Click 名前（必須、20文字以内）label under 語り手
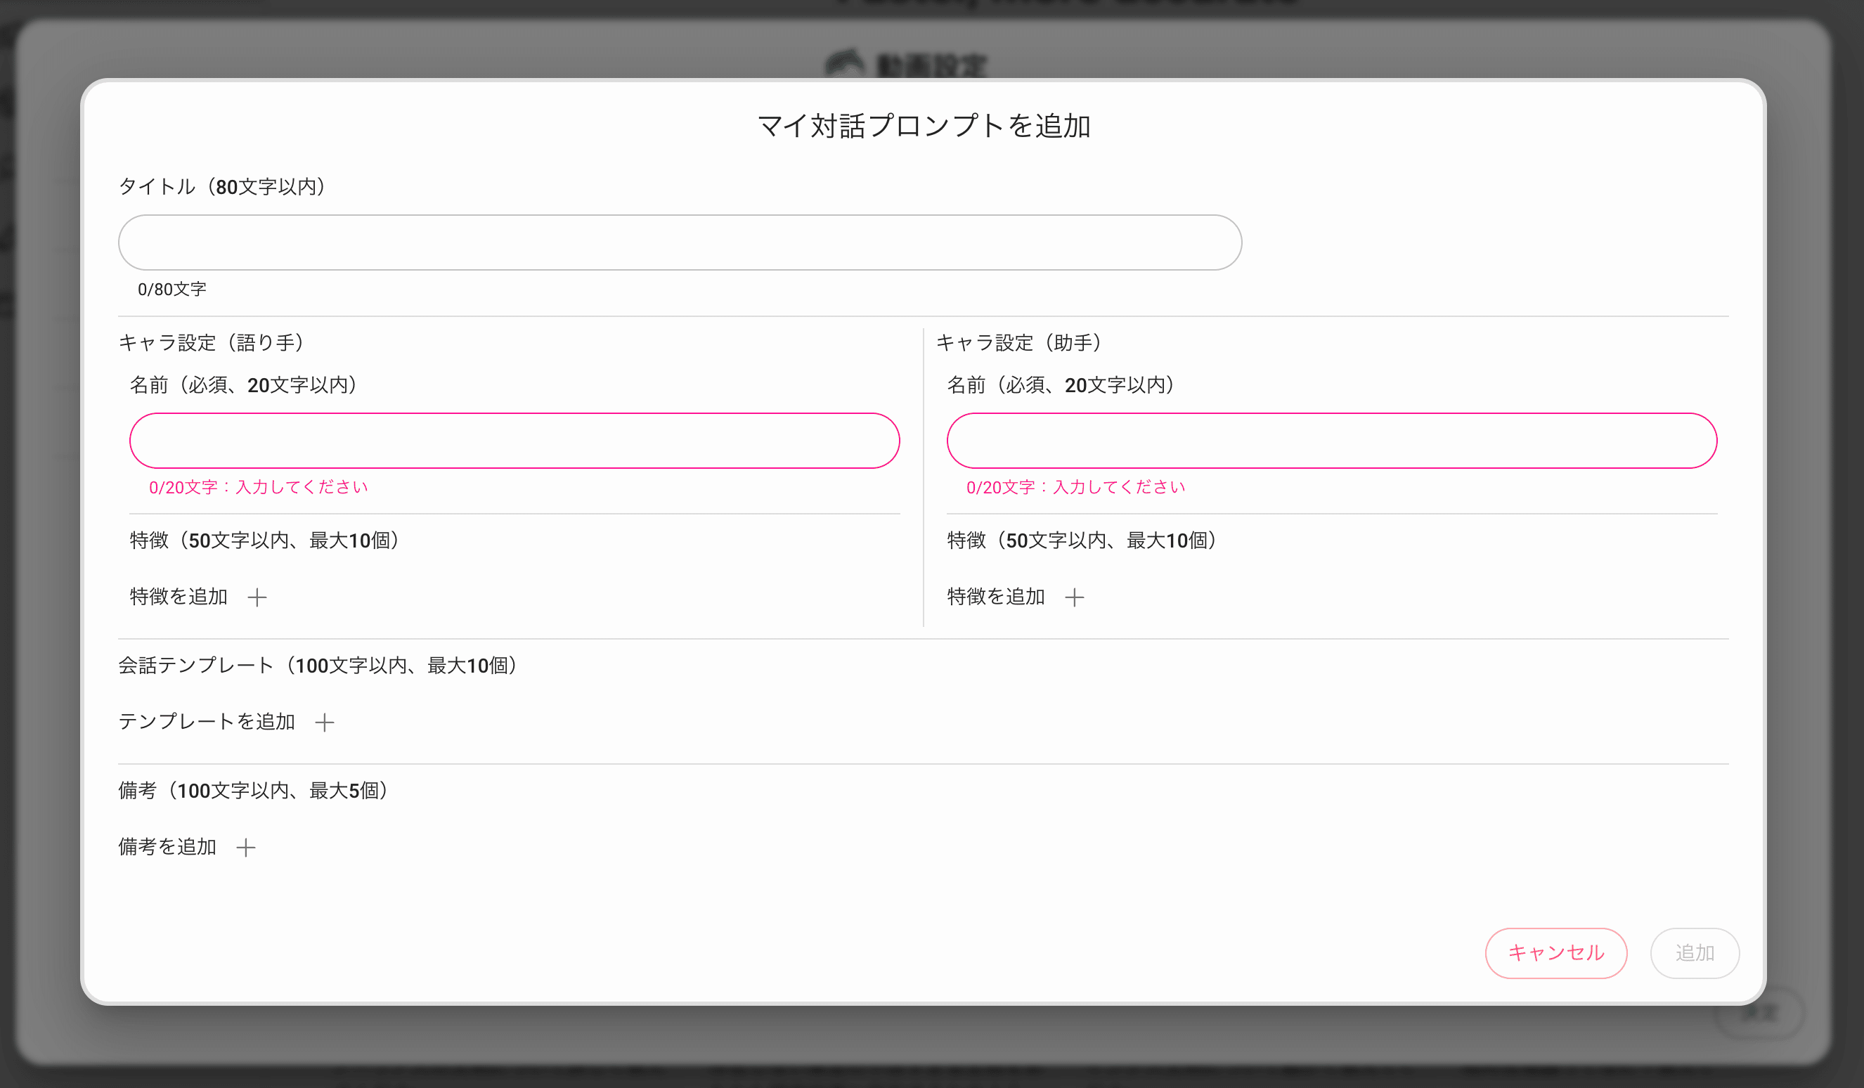1864x1088 pixels. click(x=244, y=384)
